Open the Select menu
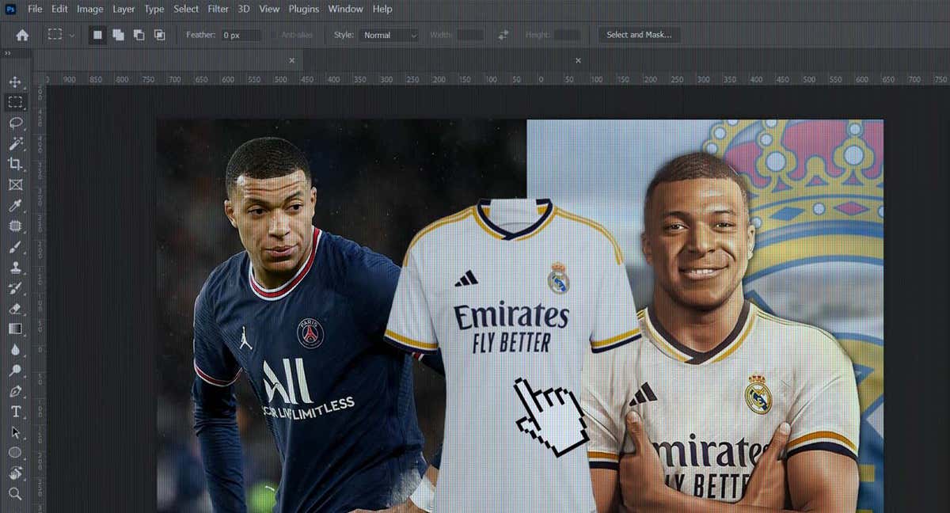Viewport: 950px width, 513px height. (186, 9)
